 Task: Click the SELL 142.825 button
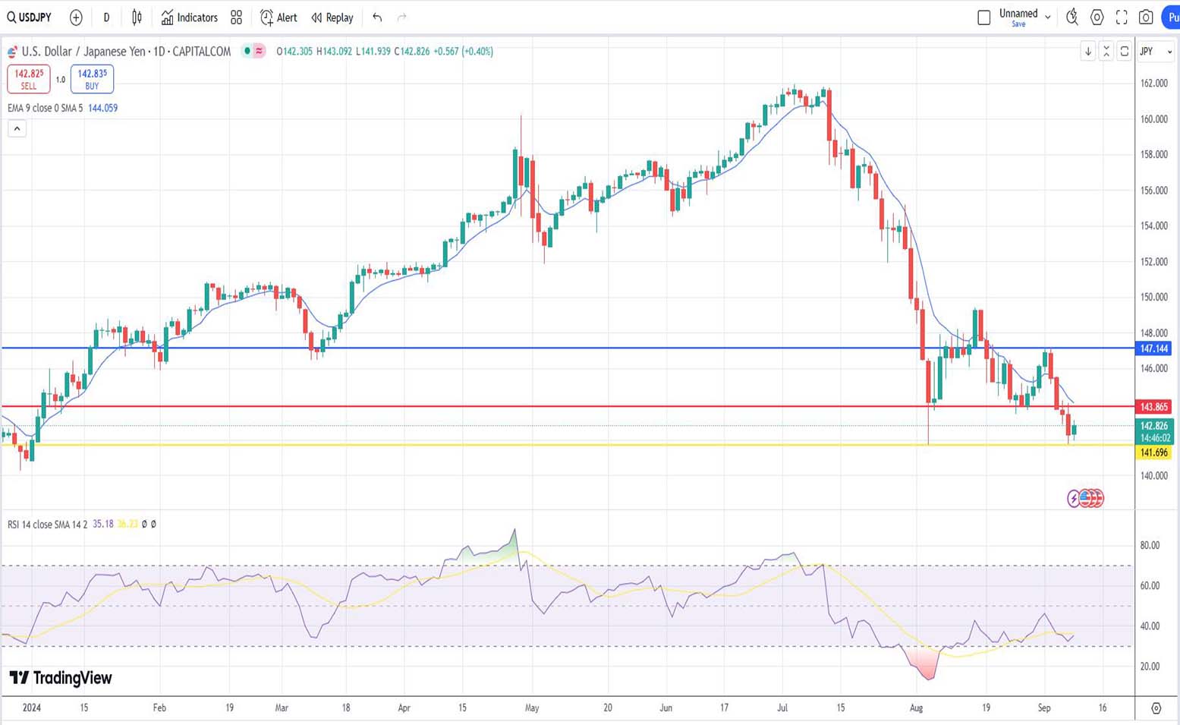click(x=29, y=78)
